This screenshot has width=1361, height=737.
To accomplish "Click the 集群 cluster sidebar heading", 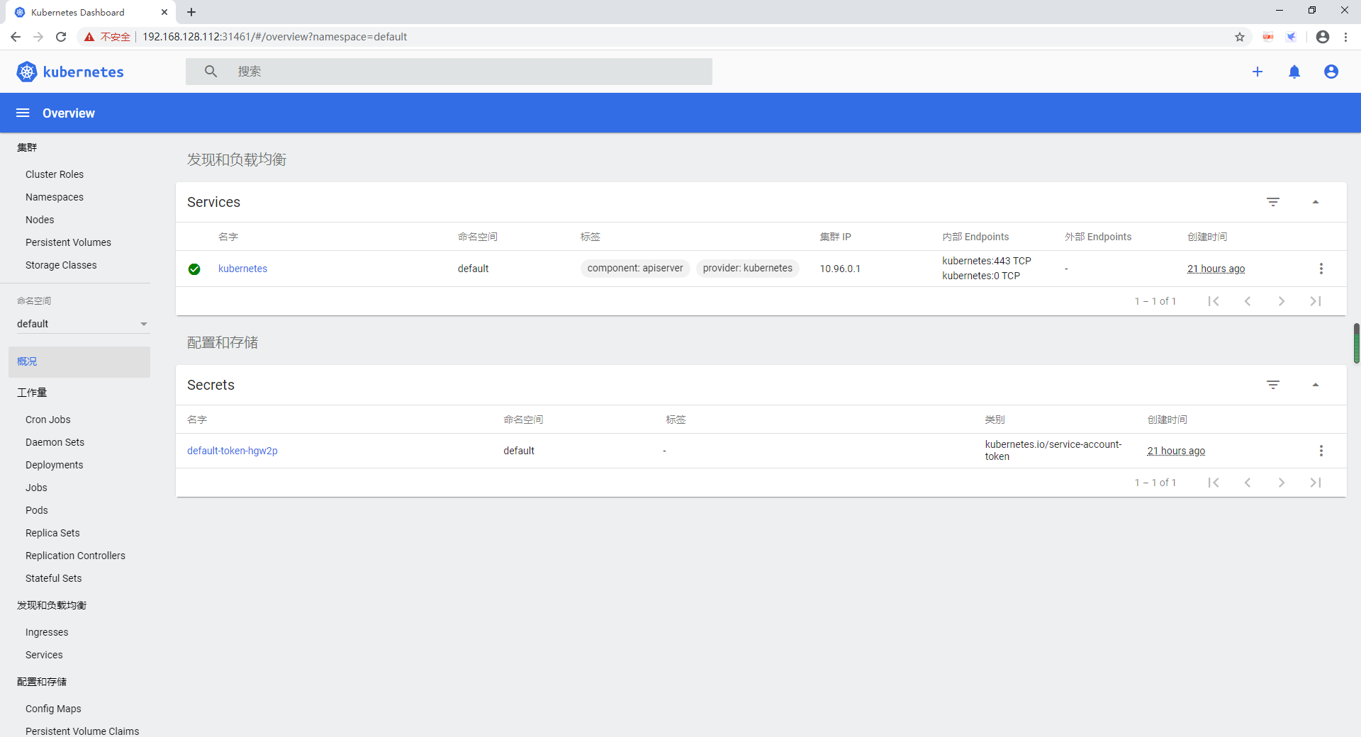I will [27, 147].
